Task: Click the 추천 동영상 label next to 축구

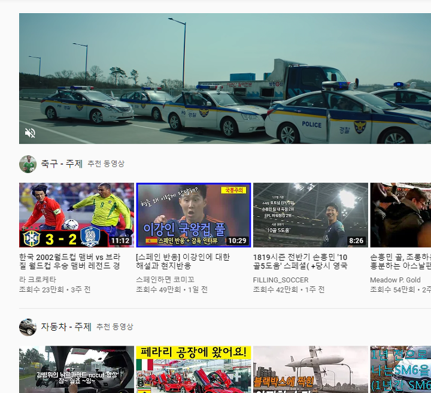Action: tap(106, 164)
